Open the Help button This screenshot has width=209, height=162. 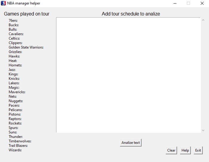(x=185, y=150)
